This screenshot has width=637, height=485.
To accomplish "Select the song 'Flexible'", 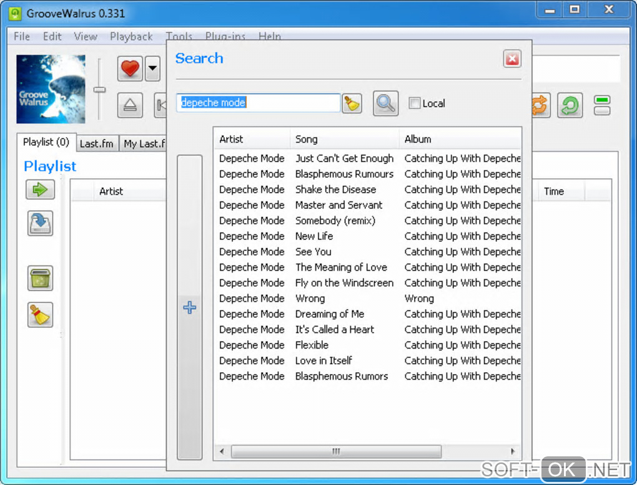I will pyautogui.click(x=312, y=345).
